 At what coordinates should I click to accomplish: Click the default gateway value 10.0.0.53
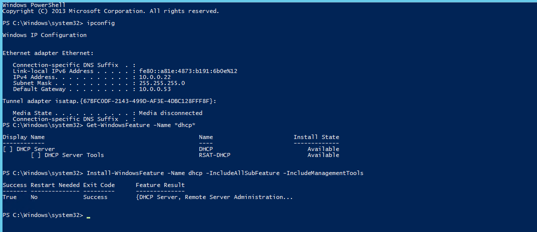[x=156, y=89]
